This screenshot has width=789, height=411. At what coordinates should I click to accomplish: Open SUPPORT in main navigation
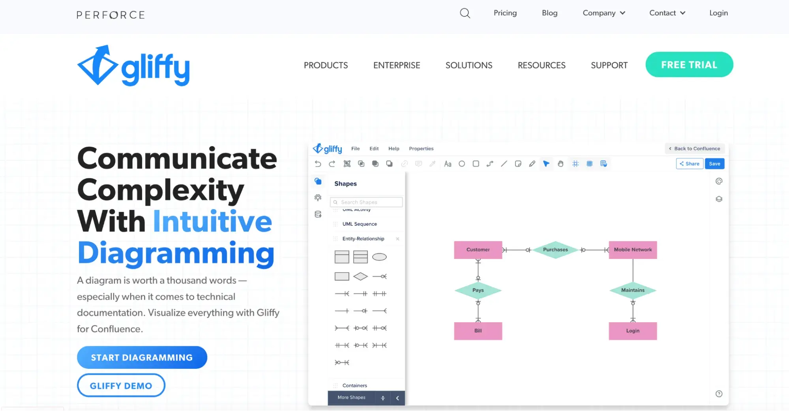pyautogui.click(x=609, y=65)
